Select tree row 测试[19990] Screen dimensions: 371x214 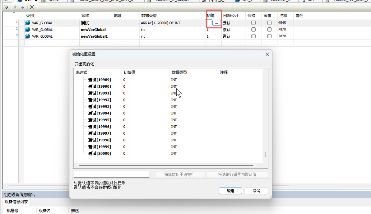[x=99, y=86]
